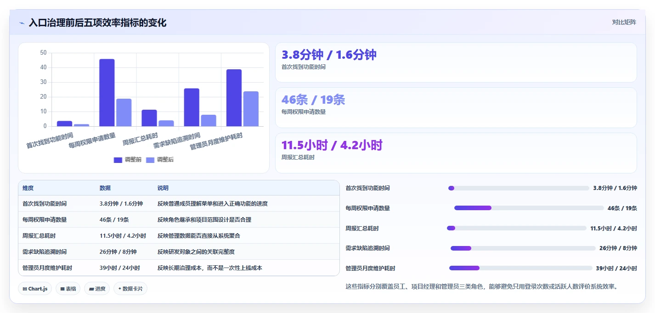The height and width of the screenshot is (313, 655).
Task: Click the 调整前 bar for 周报汇总耗时
Action: coord(149,118)
